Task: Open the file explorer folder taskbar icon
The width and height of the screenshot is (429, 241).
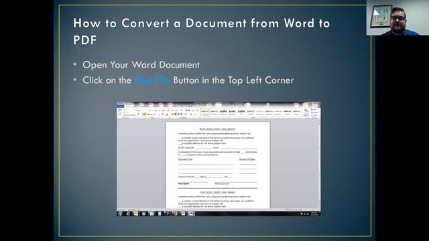Action: (x=151, y=214)
